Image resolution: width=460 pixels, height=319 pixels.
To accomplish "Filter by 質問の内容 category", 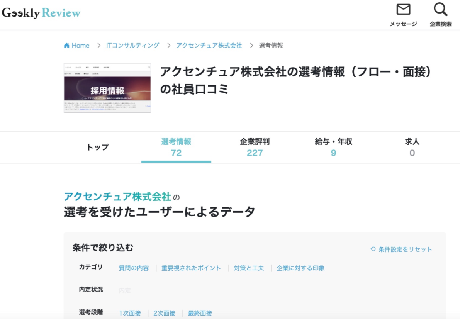I will pos(134,268).
